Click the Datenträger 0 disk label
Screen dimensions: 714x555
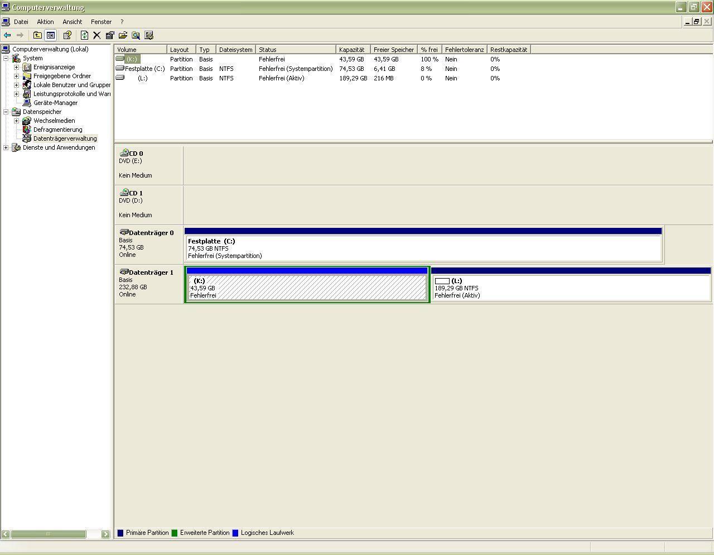[x=148, y=243]
